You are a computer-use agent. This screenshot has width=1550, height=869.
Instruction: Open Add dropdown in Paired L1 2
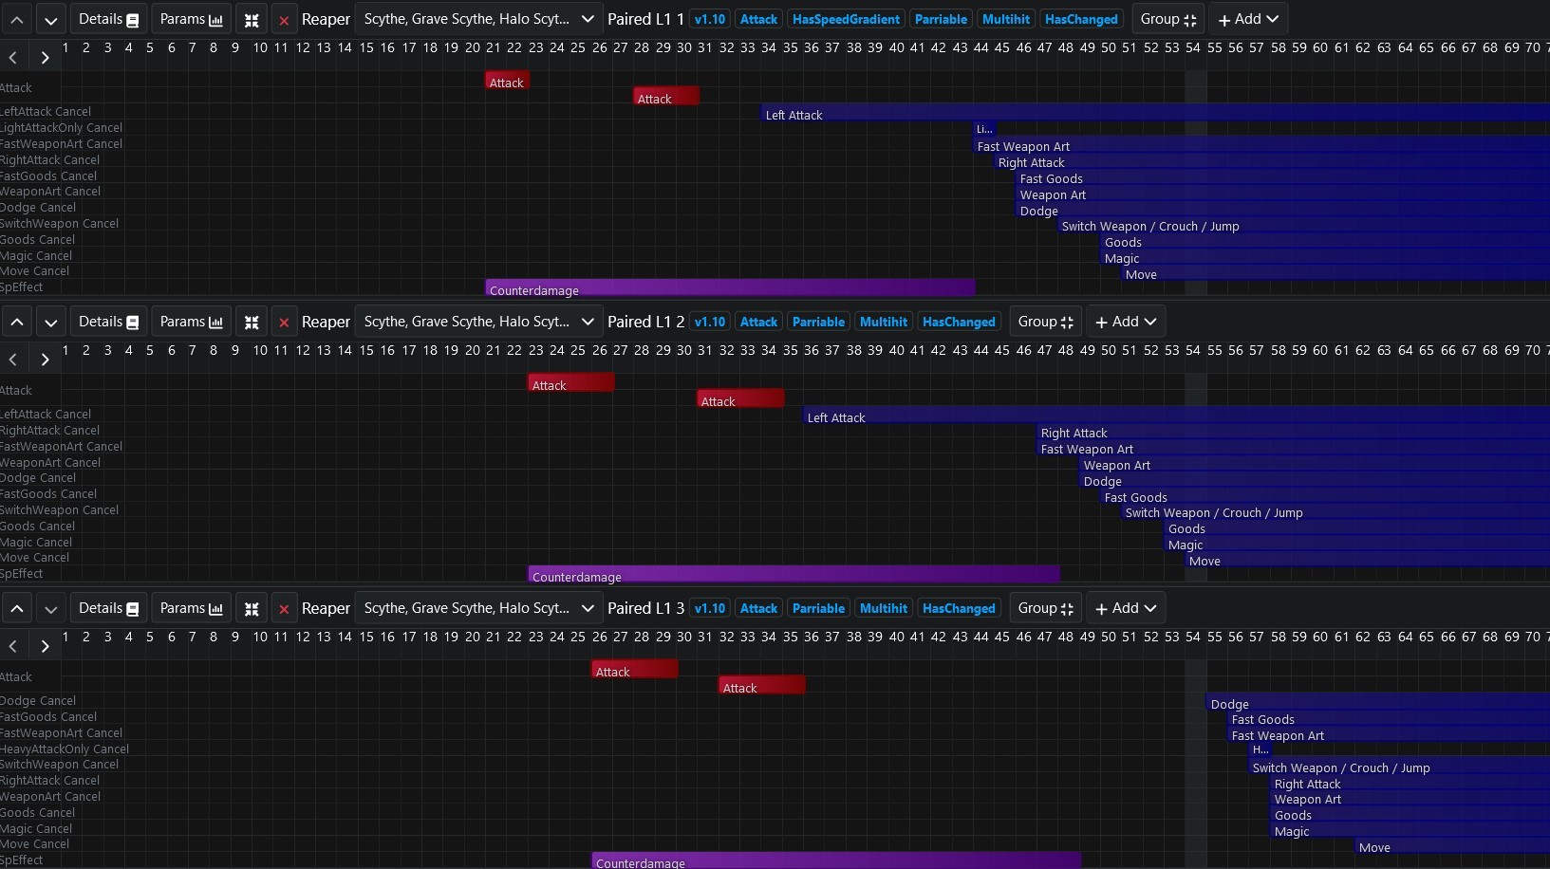tap(1125, 322)
